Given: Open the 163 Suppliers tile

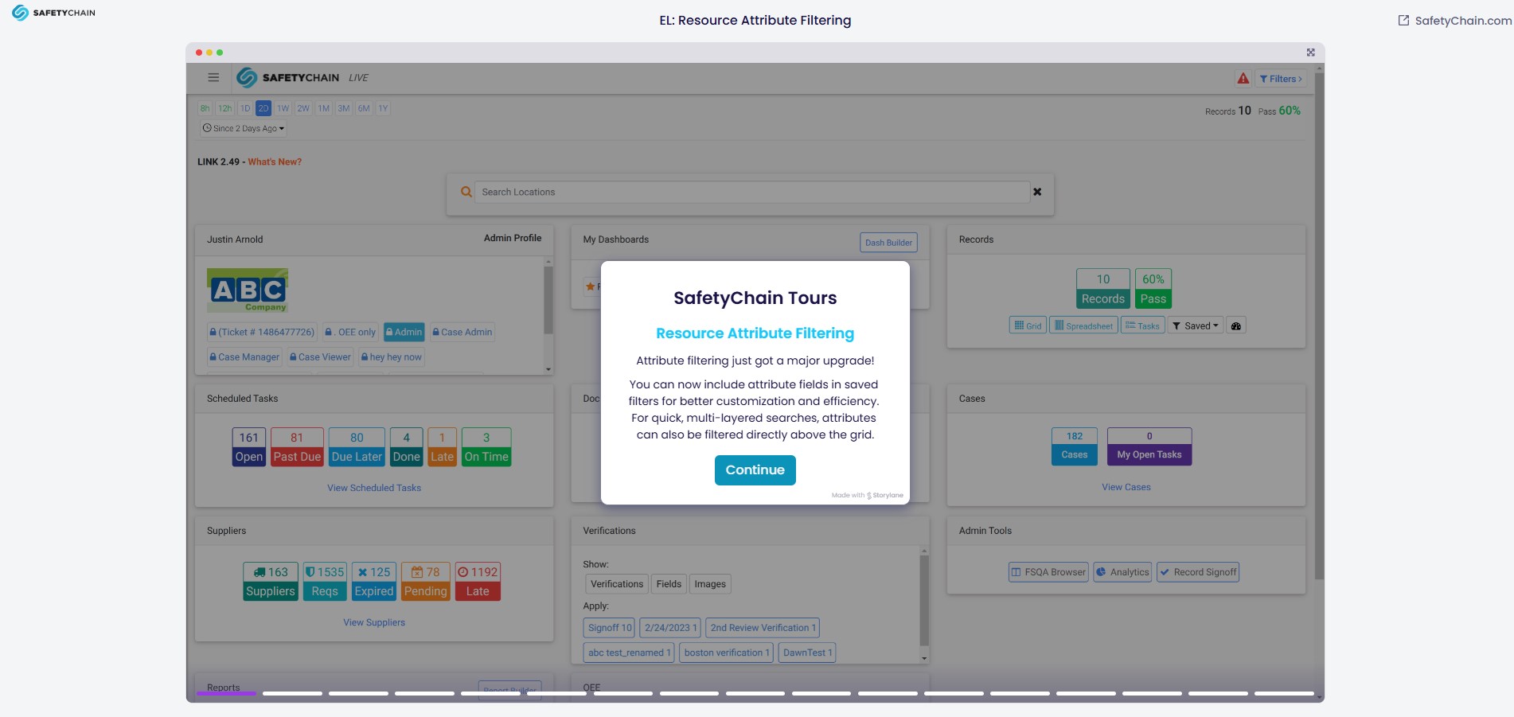Looking at the screenshot, I should [271, 582].
